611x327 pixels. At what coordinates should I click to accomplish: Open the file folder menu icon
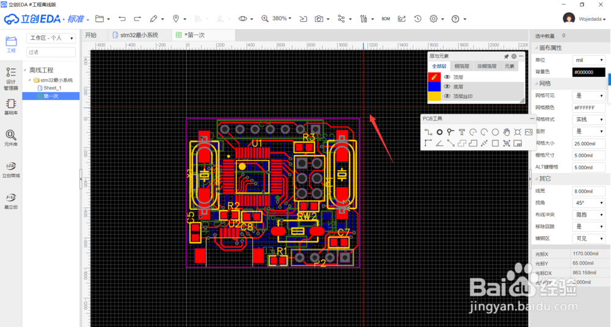click(x=100, y=19)
